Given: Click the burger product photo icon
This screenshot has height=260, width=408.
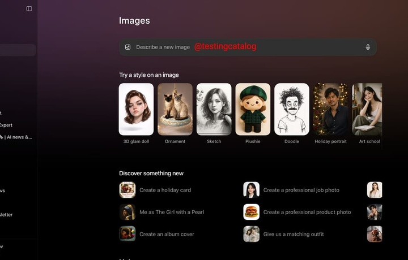Looking at the screenshot, I should click(x=251, y=212).
